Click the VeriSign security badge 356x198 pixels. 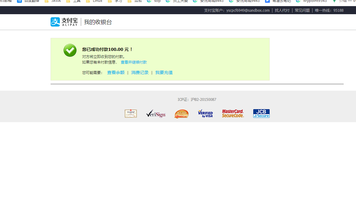(156, 113)
